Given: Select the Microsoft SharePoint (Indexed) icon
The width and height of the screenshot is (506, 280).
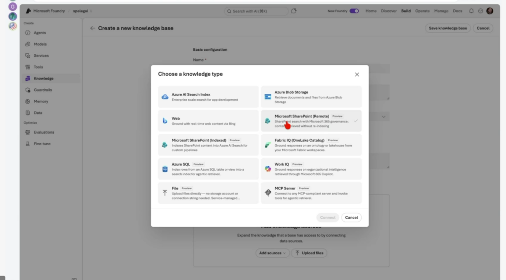Looking at the screenshot, I should click(165, 145).
